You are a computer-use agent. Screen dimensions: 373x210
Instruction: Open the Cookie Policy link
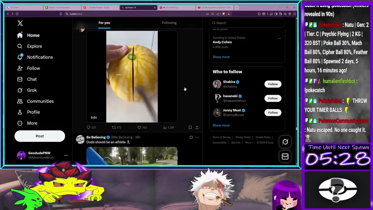click(x=263, y=137)
